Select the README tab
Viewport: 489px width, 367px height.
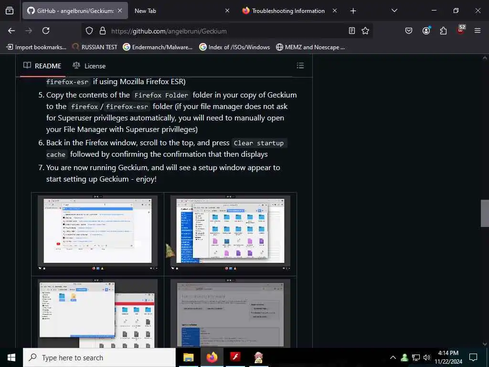(x=43, y=66)
